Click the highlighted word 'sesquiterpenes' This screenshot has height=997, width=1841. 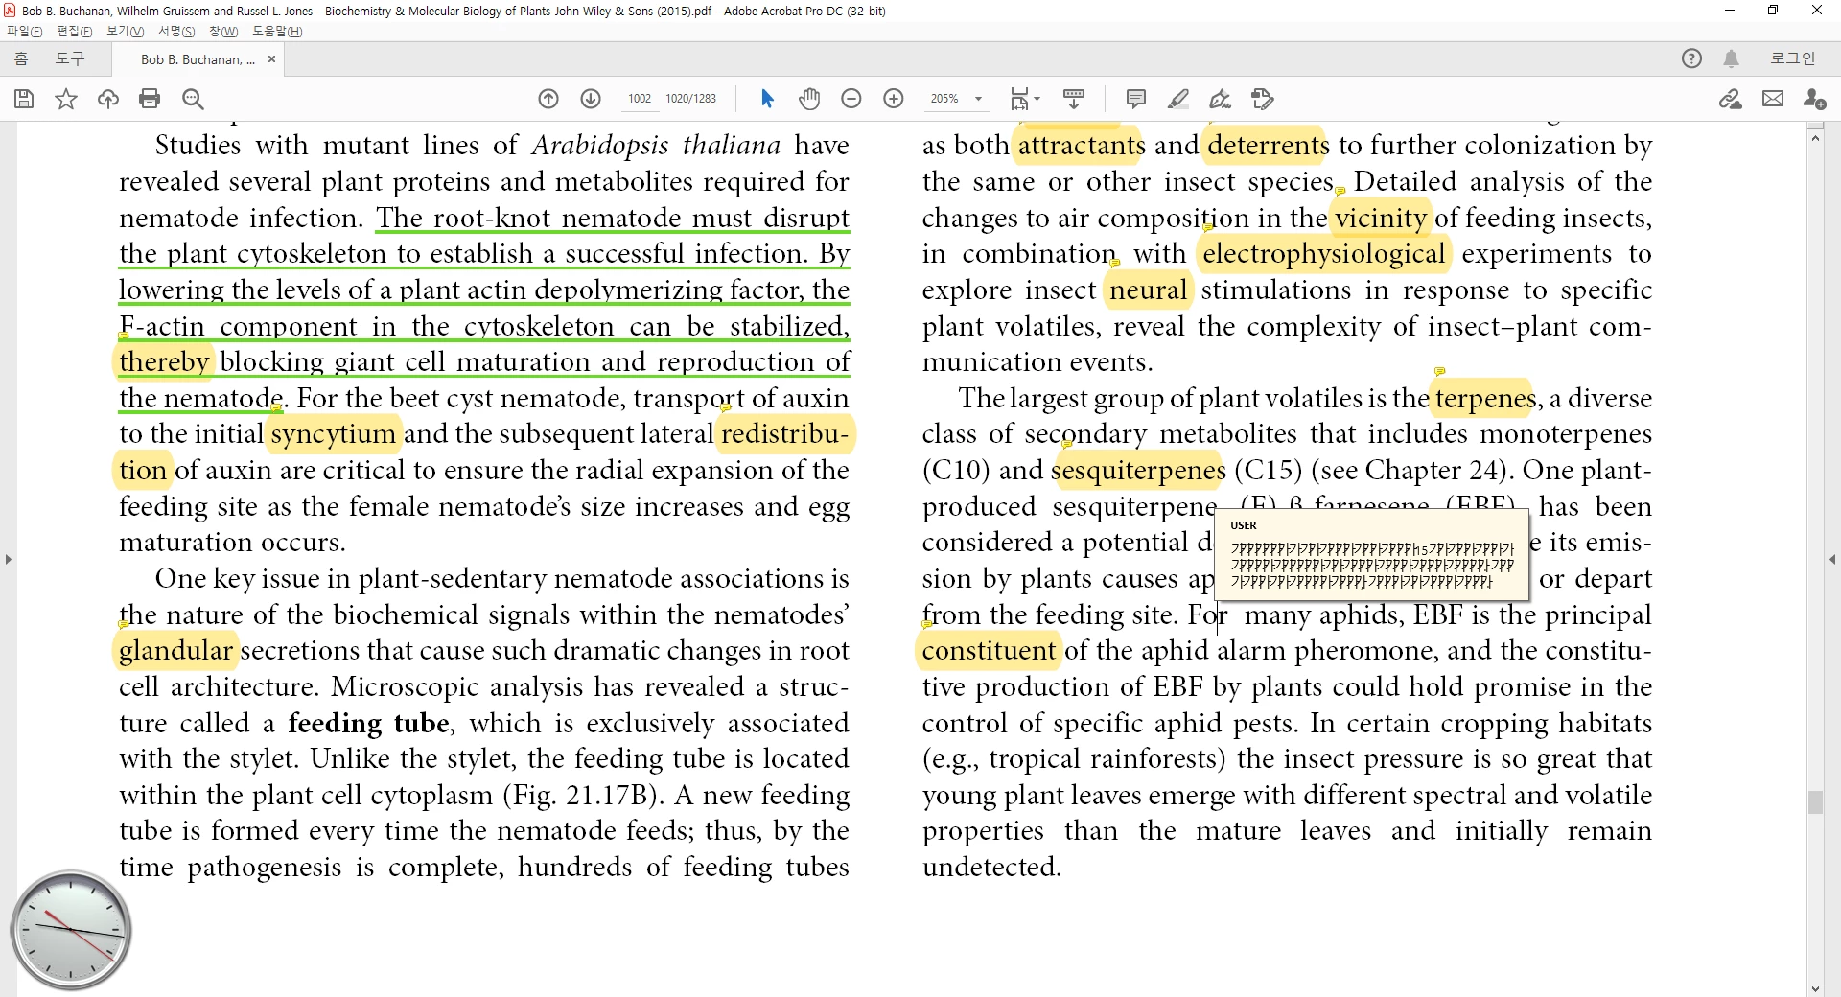(x=1138, y=471)
